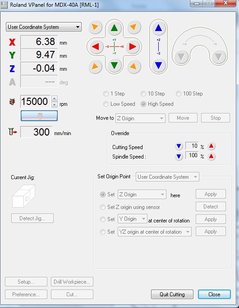Open the Cut... dialog

point(72,294)
